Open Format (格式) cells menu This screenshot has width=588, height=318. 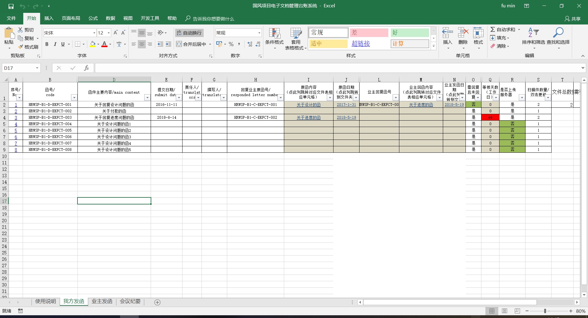point(478,38)
